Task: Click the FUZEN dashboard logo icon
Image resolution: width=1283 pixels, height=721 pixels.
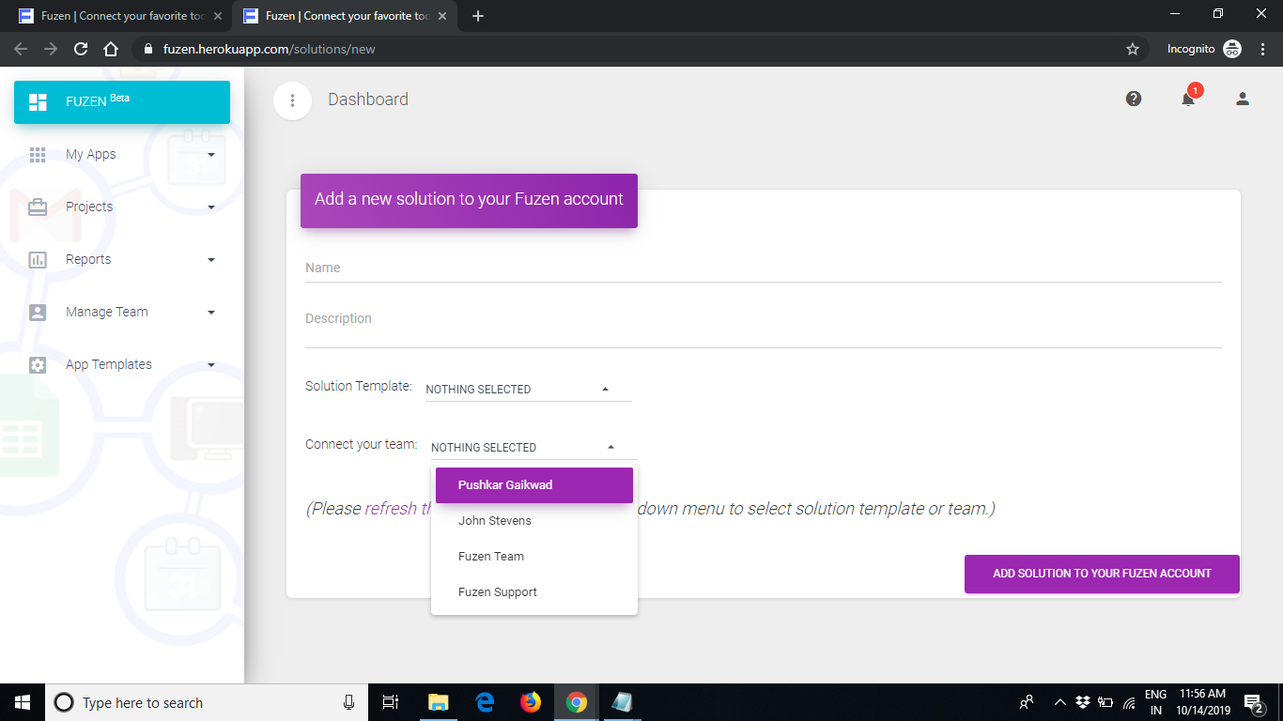Action: pos(38,101)
